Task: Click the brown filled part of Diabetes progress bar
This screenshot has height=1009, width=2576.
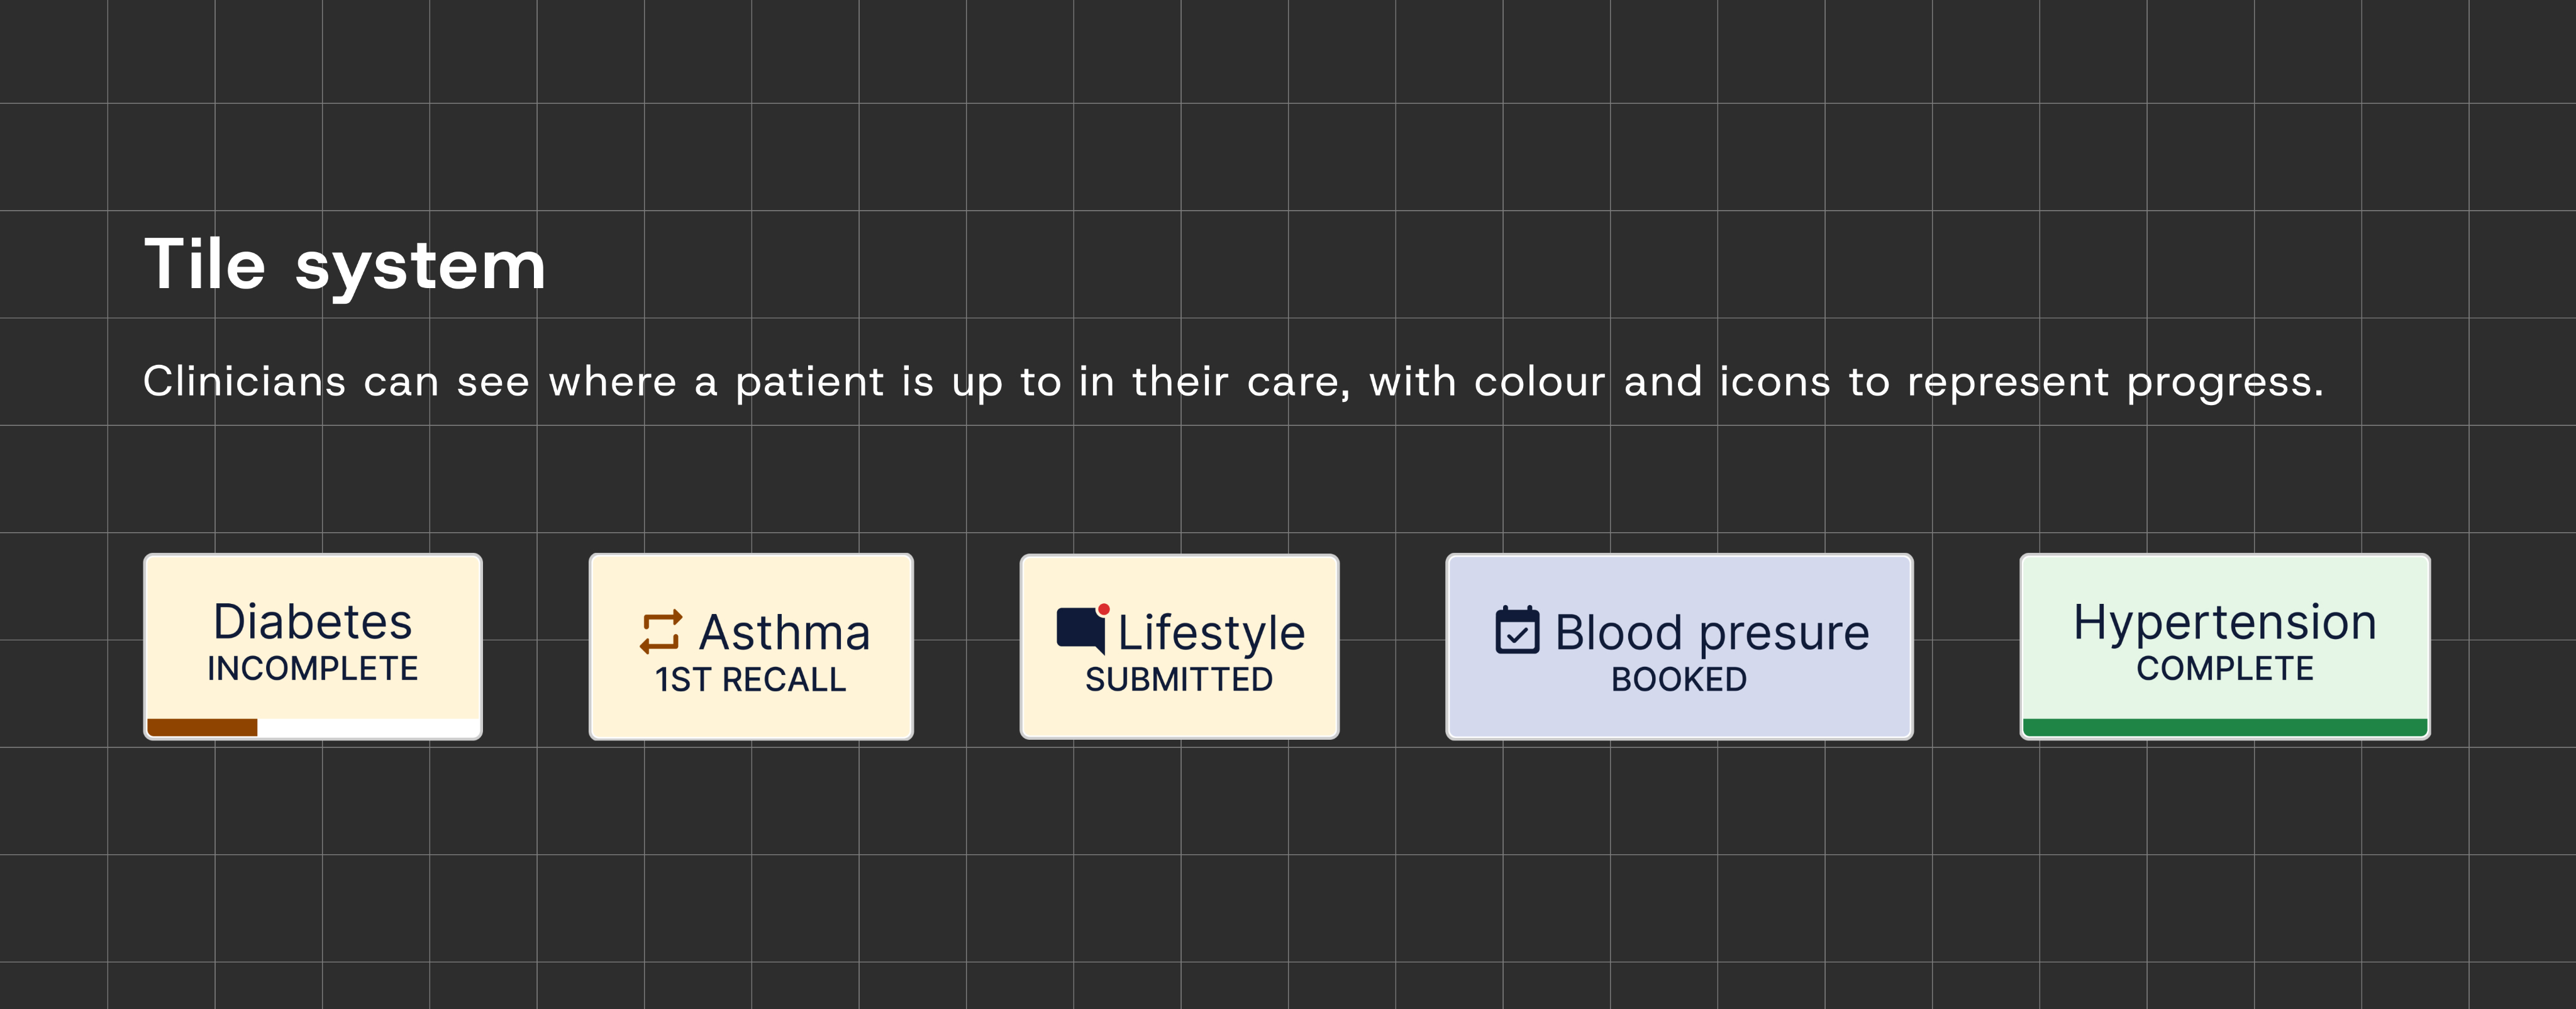Action: click(202, 727)
